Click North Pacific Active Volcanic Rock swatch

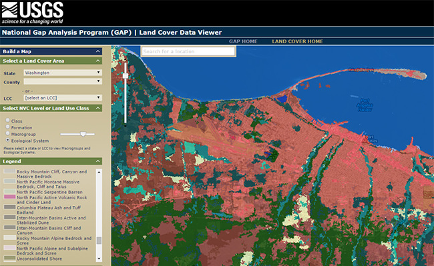(10, 197)
